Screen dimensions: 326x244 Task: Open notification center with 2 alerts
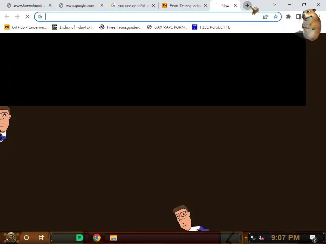pyautogui.click(x=313, y=238)
